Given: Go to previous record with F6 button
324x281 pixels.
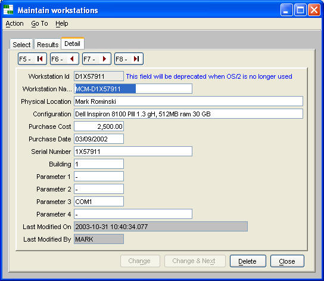Looking at the screenshot, I should pyautogui.click(x=64, y=59).
